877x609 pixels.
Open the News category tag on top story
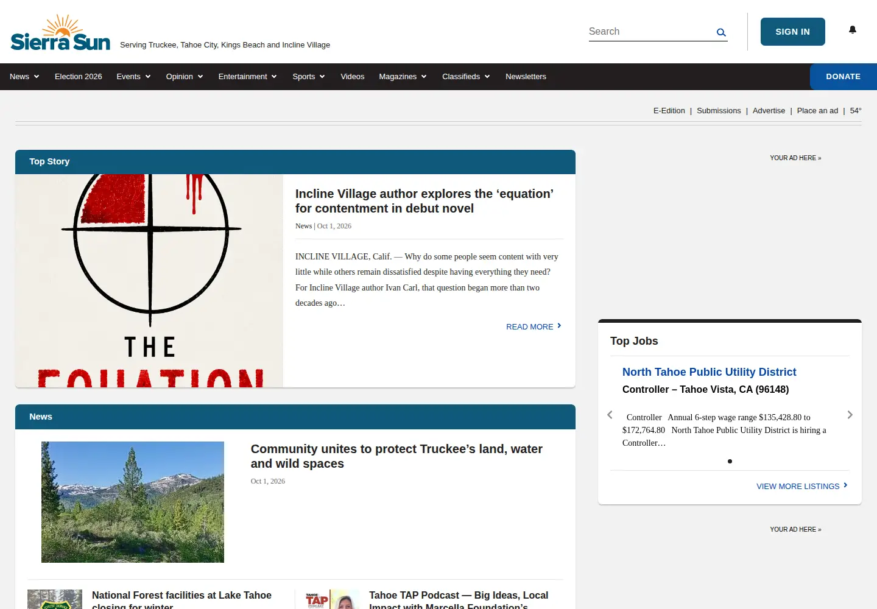tap(304, 226)
